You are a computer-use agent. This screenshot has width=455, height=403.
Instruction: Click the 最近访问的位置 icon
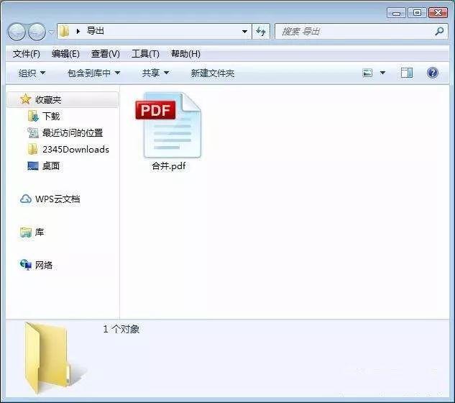[33, 133]
